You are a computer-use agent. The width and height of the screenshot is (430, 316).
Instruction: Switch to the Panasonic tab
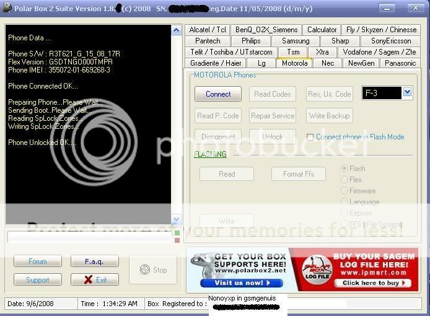point(400,63)
